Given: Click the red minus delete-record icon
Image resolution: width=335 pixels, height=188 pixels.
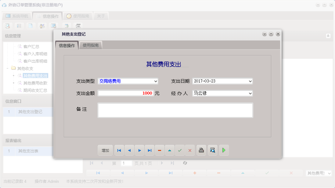Looking at the screenshot, I should click(160, 150).
